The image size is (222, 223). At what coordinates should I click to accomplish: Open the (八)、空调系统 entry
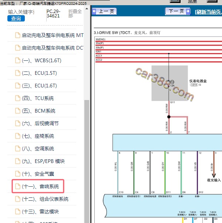[x=42, y=149]
